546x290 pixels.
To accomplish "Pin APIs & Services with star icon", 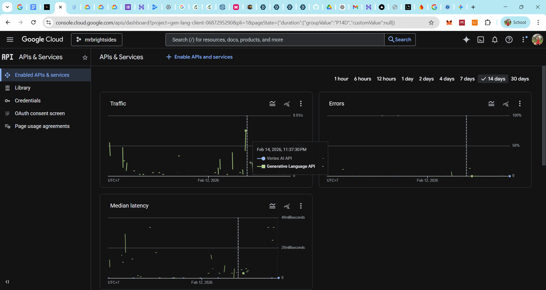I will 85,57.
